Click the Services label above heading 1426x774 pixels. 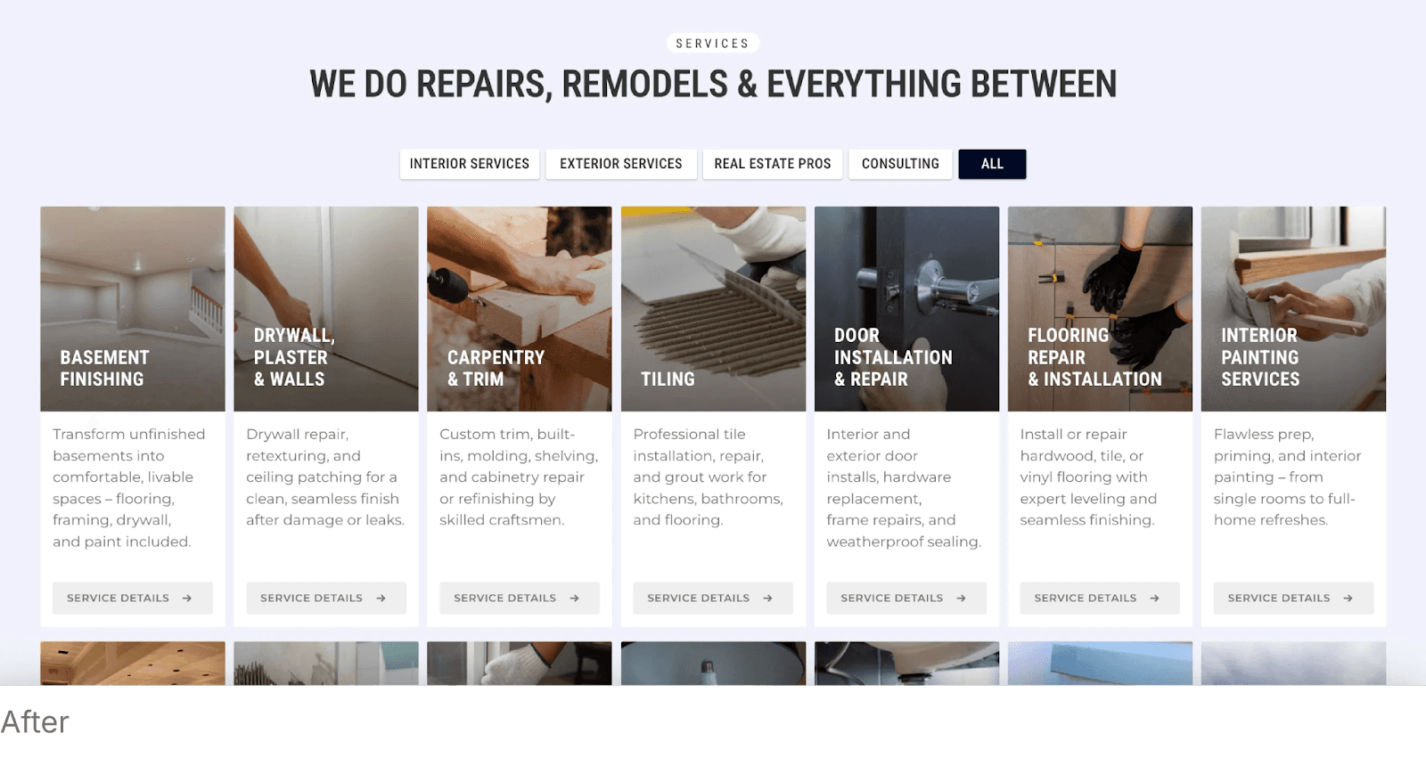pos(713,44)
